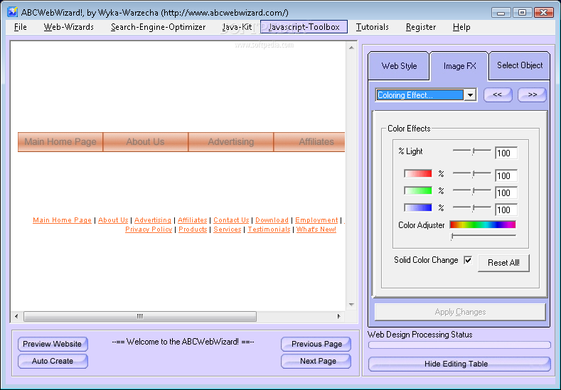Image resolution: width=561 pixels, height=390 pixels.
Task: Click the rainbow Color Adjuster bar
Action: 483,224
